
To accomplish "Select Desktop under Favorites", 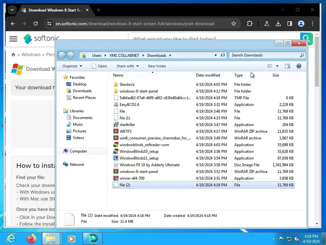I will [x=76, y=84].
